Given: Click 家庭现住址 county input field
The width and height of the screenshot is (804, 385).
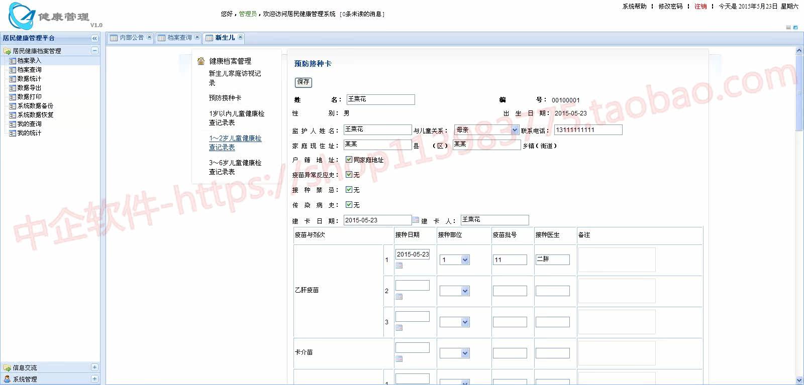Looking at the screenshot, I should [377, 145].
